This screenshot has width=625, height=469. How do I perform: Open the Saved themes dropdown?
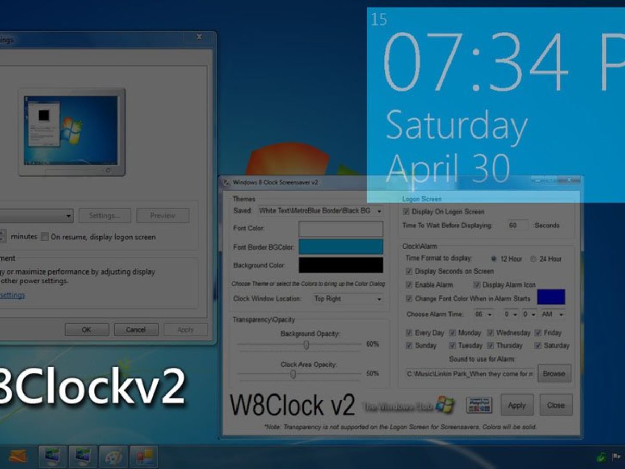[x=320, y=211]
